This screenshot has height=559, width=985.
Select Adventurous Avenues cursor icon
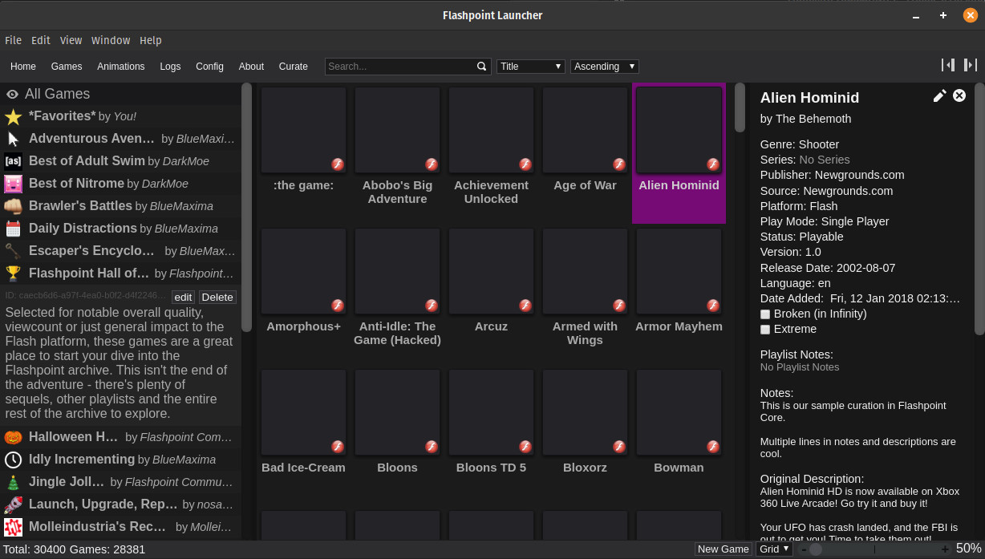[x=13, y=139]
